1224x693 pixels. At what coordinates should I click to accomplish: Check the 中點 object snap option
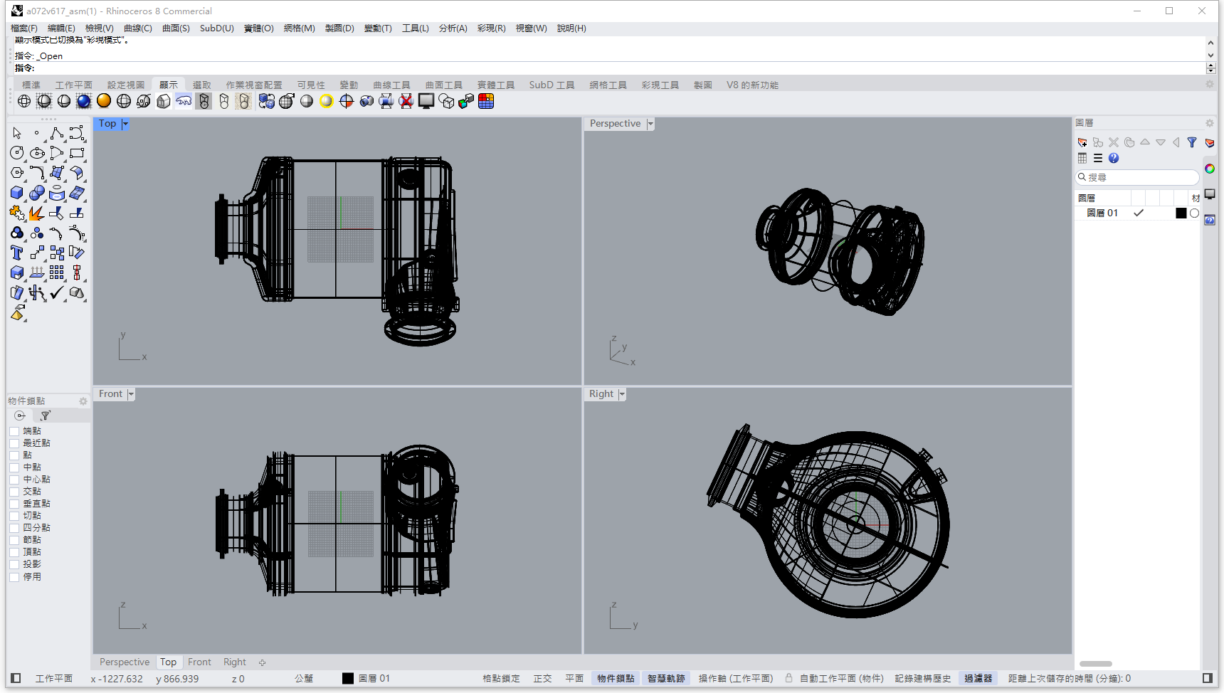coord(14,467)
